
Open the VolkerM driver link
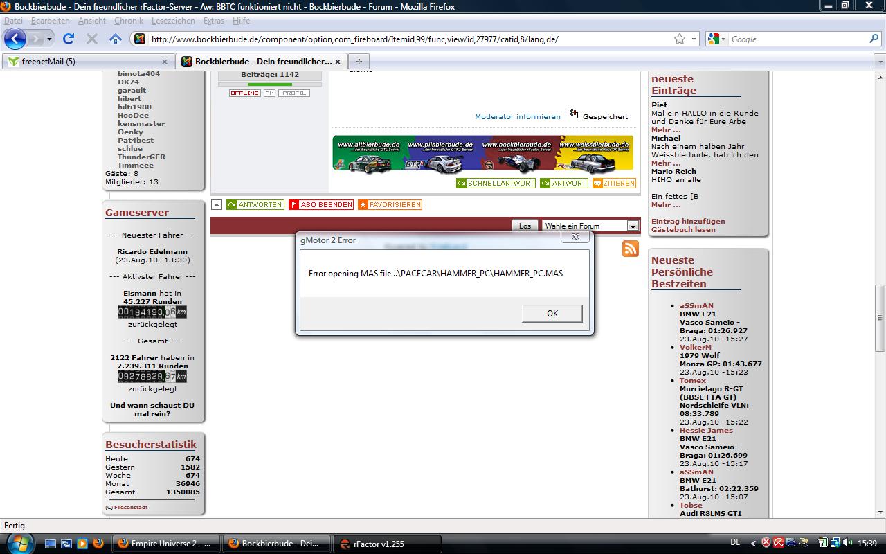pos(696,348)
